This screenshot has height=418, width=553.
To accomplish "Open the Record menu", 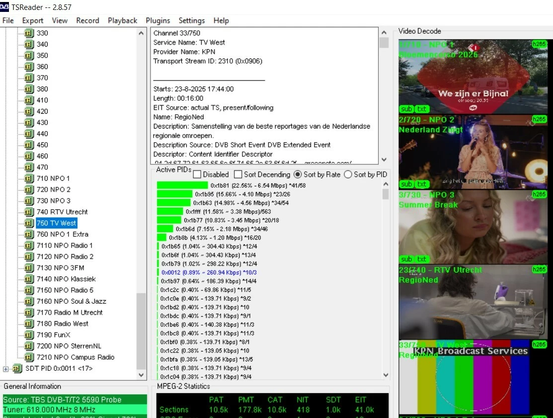I will click(87, 20).
